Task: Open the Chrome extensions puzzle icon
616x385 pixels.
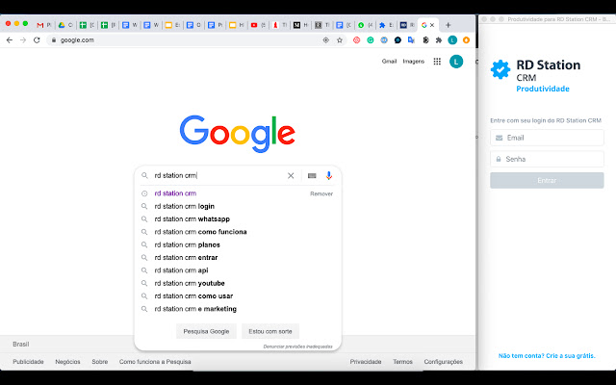Action: click(x=439, y=40)
